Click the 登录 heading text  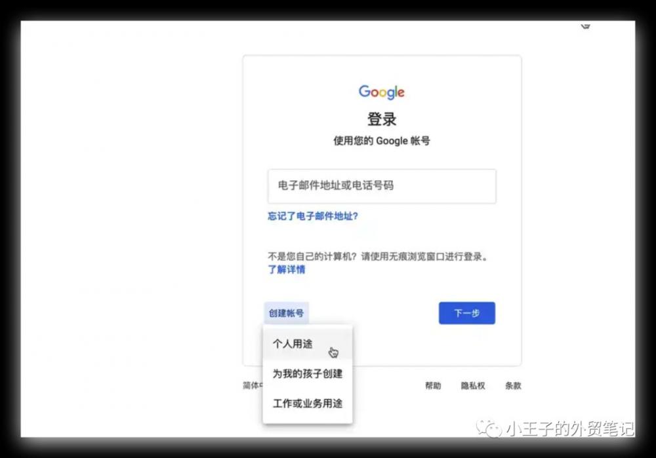(x=382, y=119)
